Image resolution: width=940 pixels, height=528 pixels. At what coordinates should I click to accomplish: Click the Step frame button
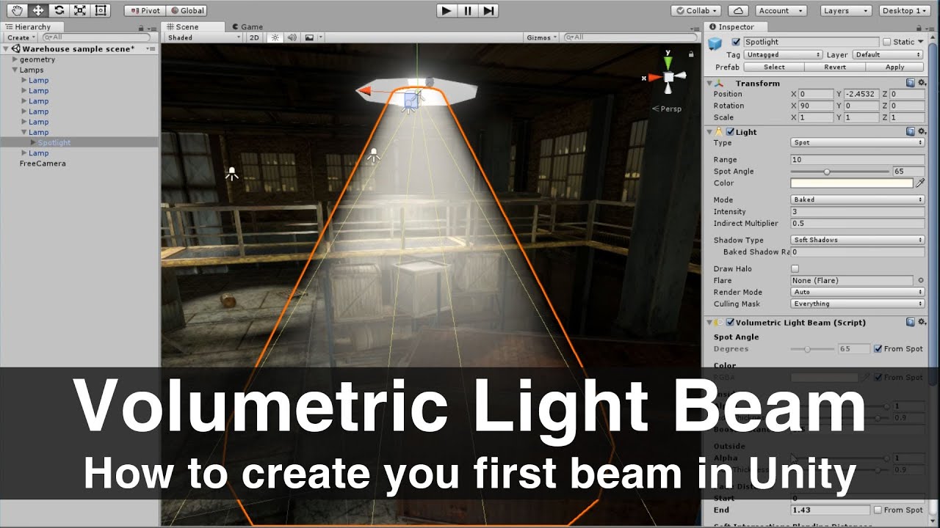tap(488, 10)
